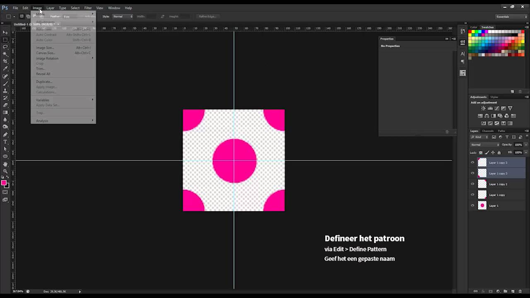
Task: Choose Canvas Size from Image menu
Action: 63,53
